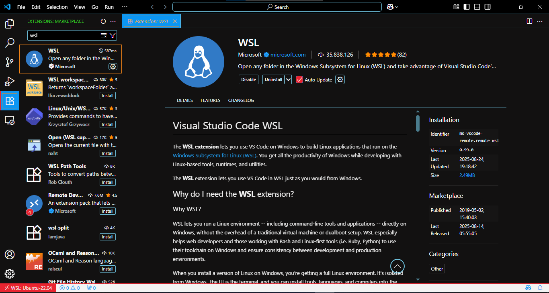Switch to the CHANGELOG tab
The height and width of the screenshot is (293, 549).
pos(241,100)
